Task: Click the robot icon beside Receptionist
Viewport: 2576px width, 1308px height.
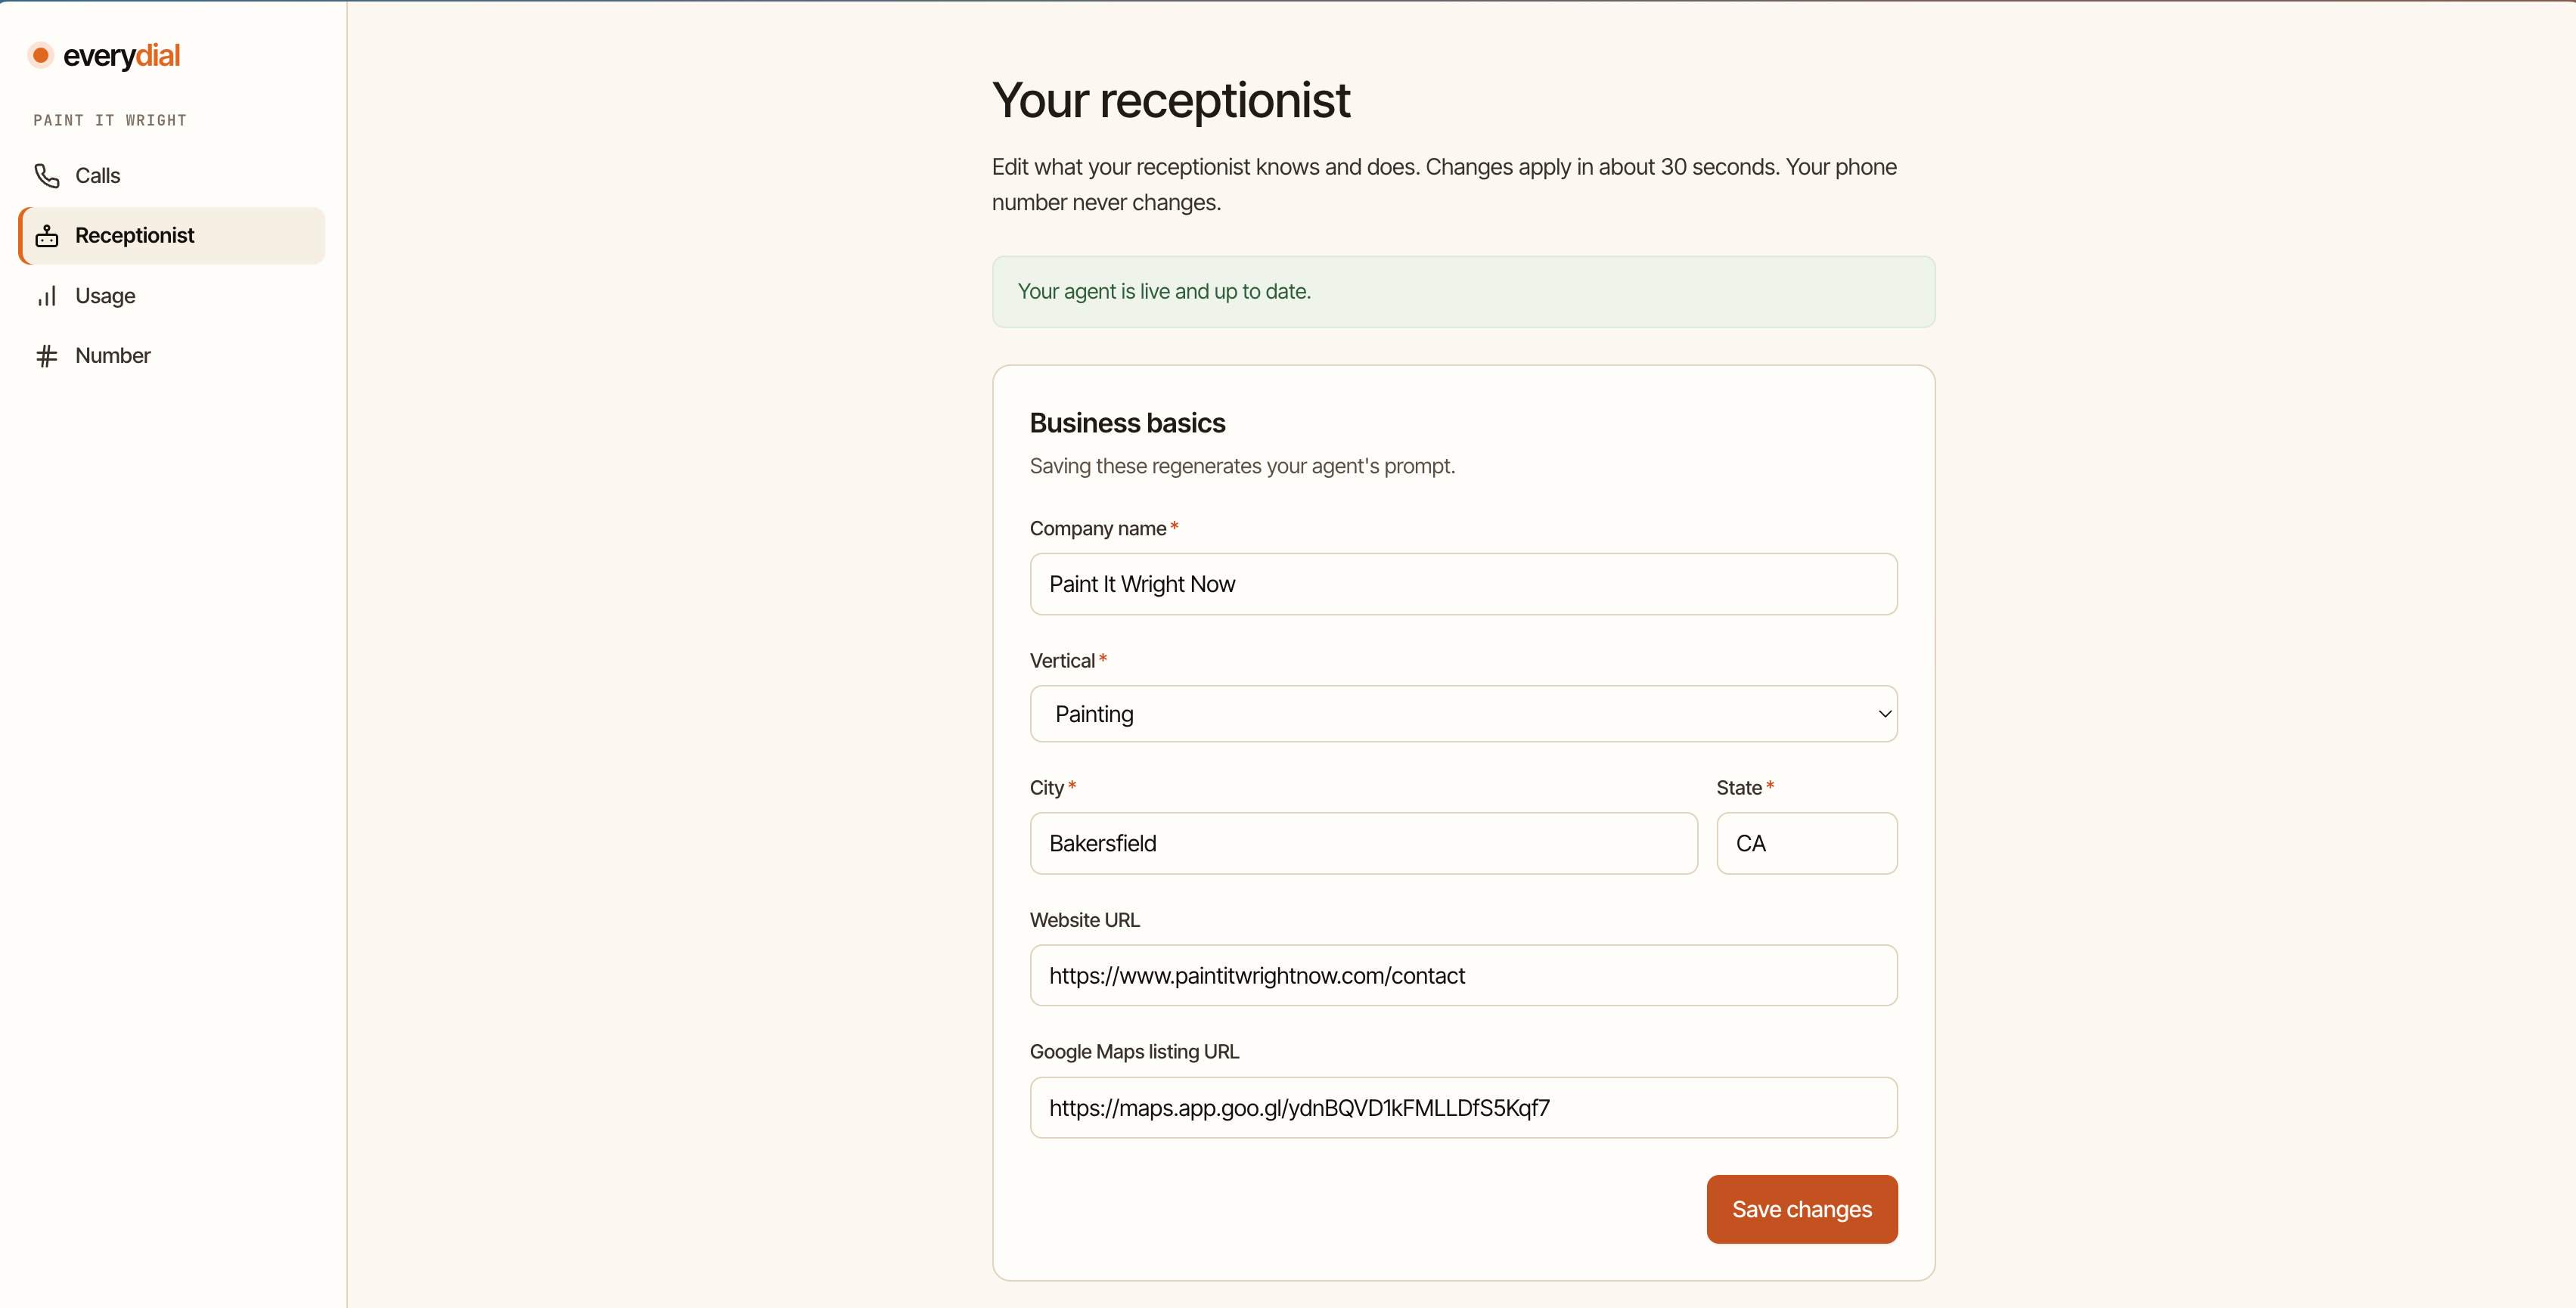Action: coord(47,236)
